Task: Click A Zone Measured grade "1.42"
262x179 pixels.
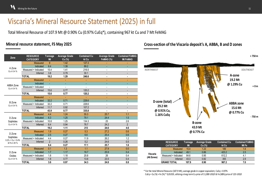Action: tap(65, 63)
